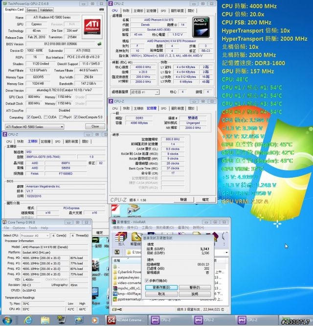Open 關於 tab in the top CPU-Z window

tap(191, 11)
